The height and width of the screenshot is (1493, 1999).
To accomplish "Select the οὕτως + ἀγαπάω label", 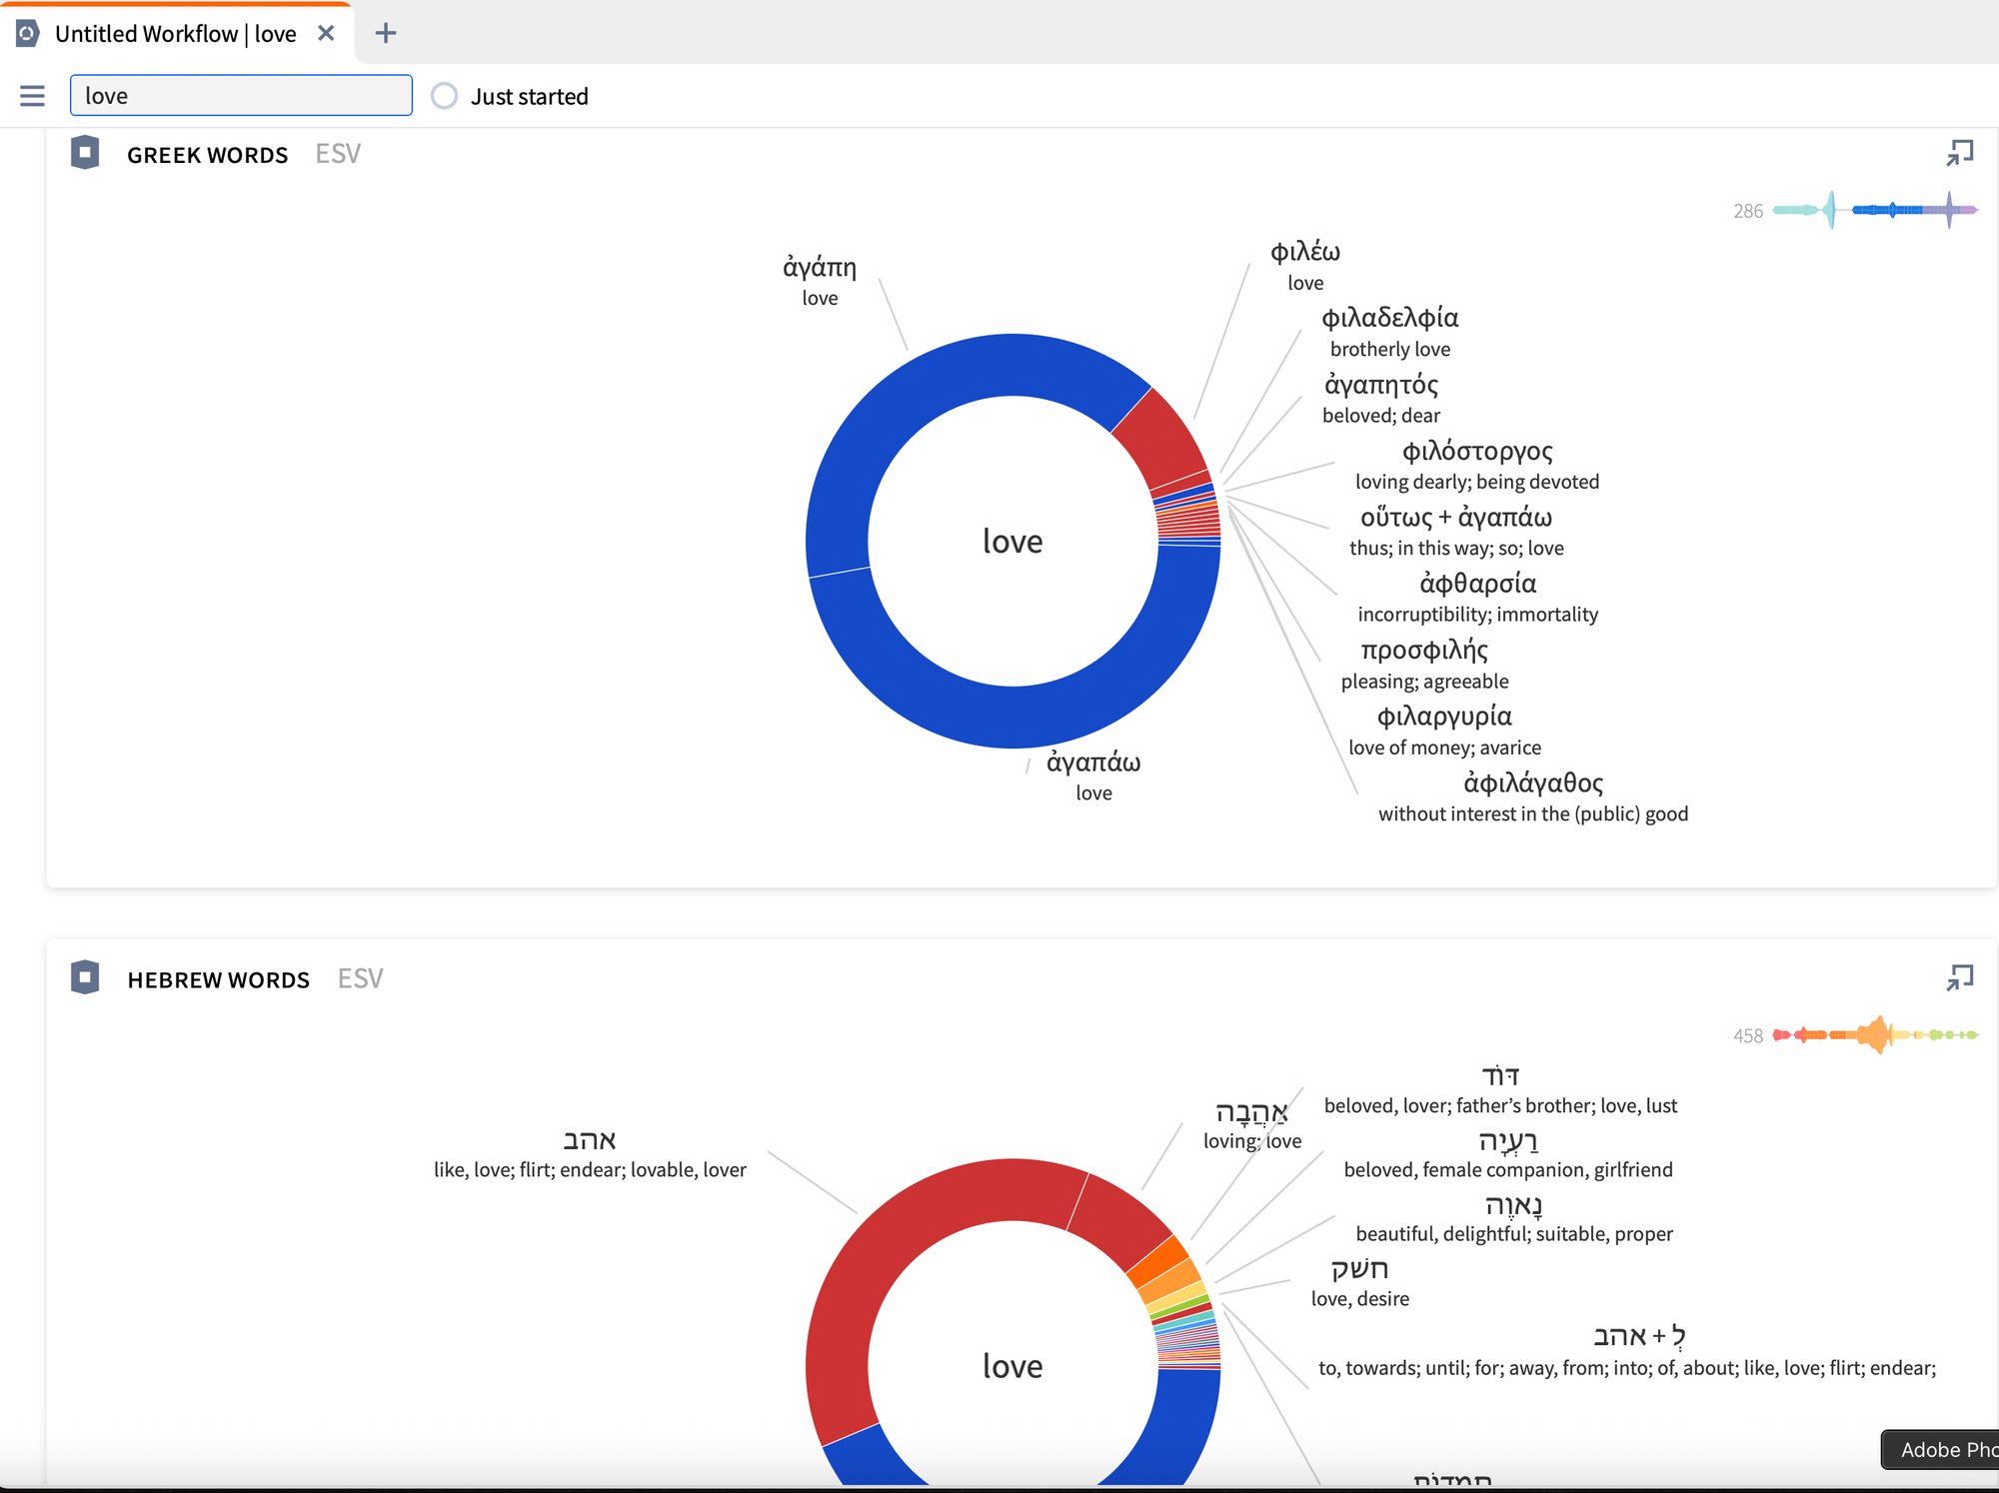I will click(1456, 532).
